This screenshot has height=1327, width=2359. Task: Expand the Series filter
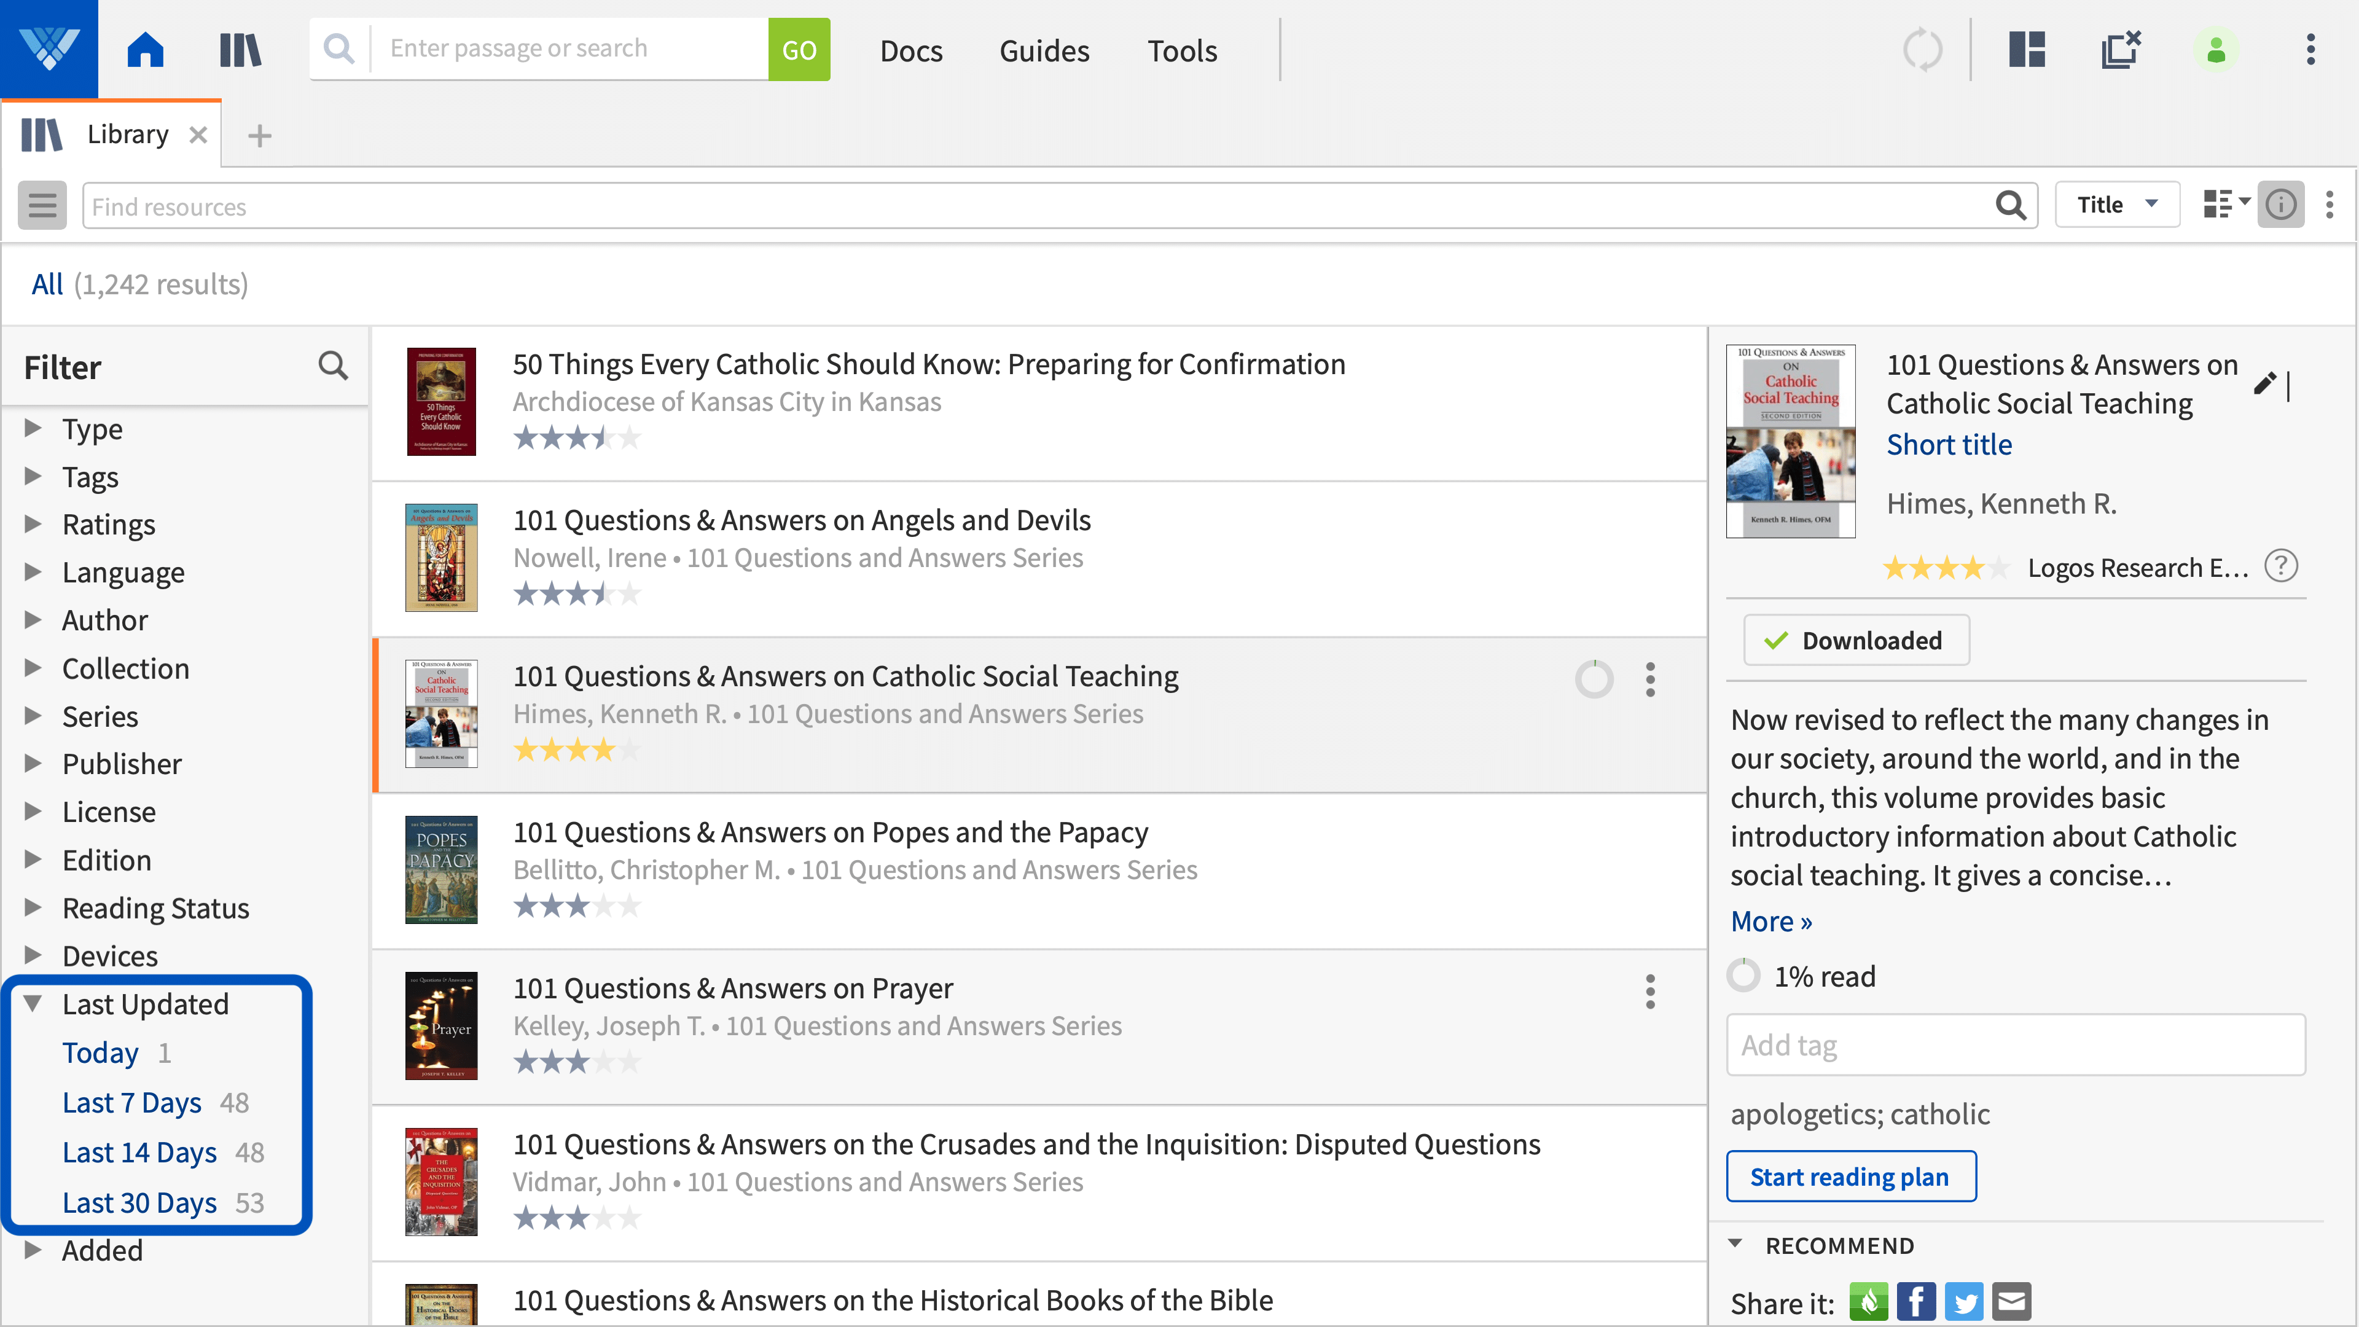33,715
